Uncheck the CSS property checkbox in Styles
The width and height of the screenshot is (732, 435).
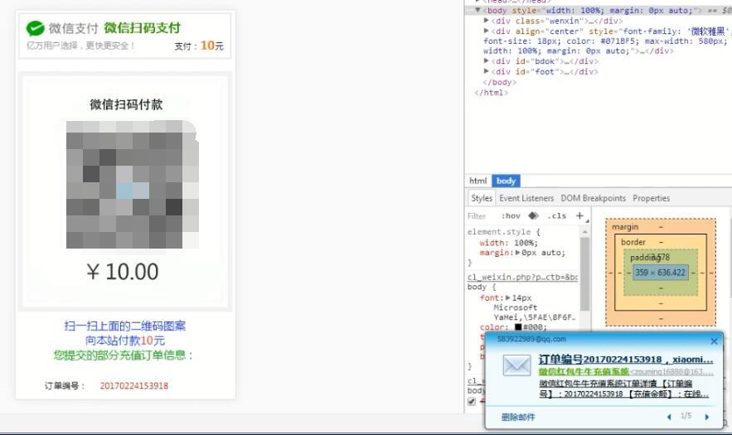(472, 401)
